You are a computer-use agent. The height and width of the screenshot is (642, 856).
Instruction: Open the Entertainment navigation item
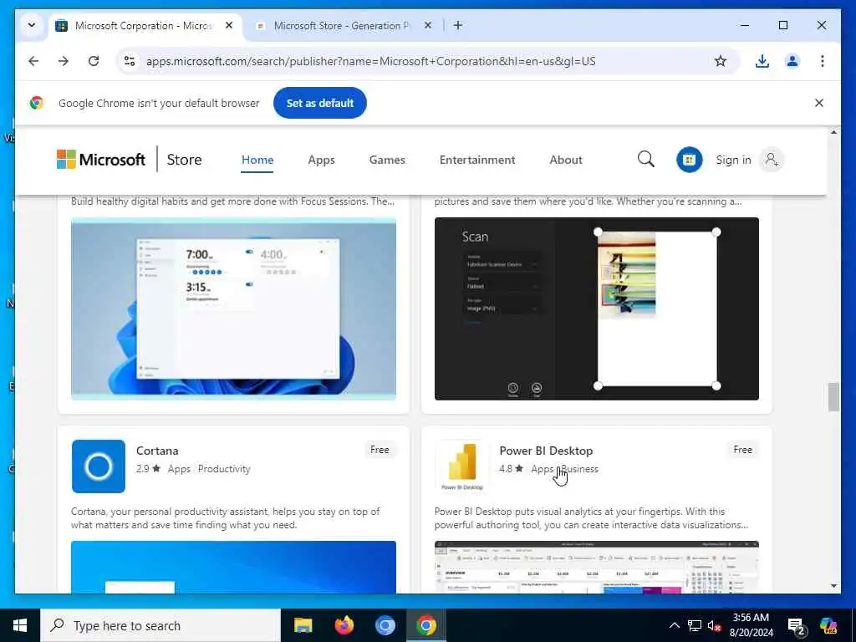pyautogui.click(x=477, y=160)
